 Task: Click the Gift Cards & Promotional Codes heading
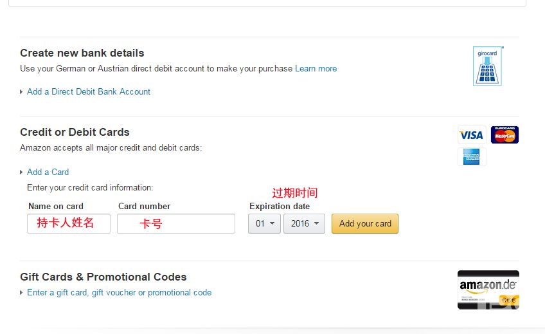(103, 277)
